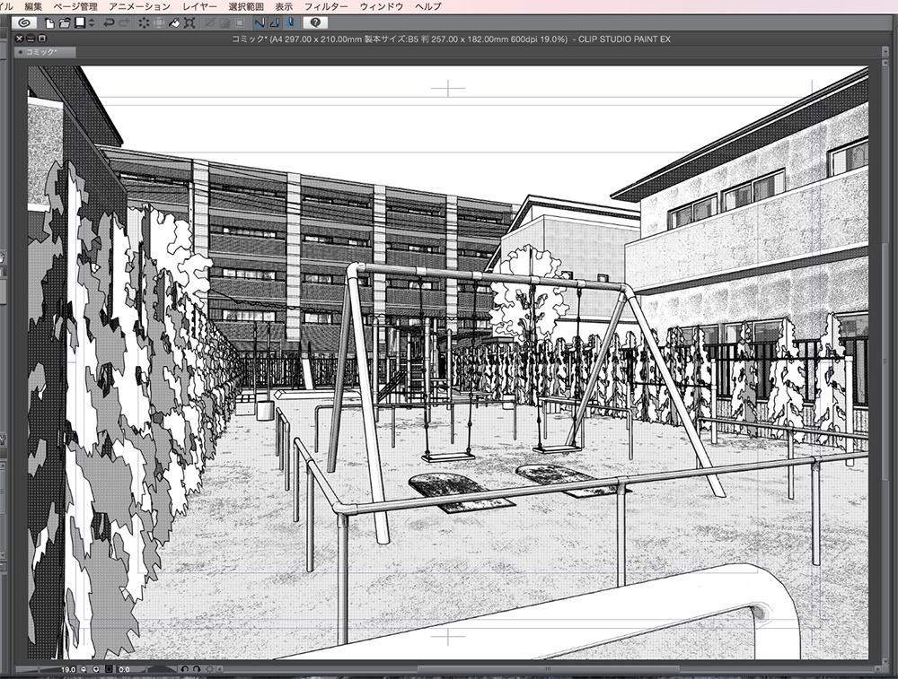Open Help using the question mark icon
Screen dimensions: 898x679
click(316, 23)
